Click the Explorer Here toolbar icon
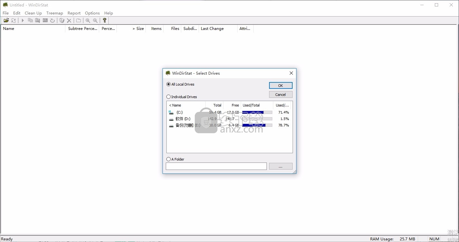The height and width of the screenshot is (242, 459). [38, 20]
